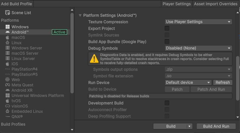Select the Linux penguin icon
Screen dimensions: 240x133
coord(8,43)
